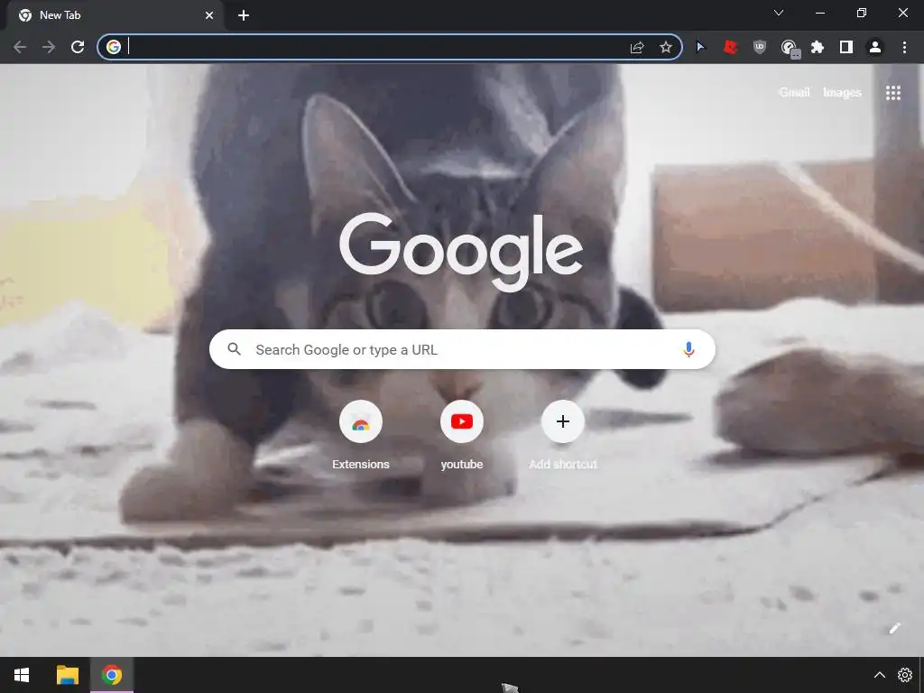Viewport: 924px width, 693px height.
Task: Go forward using the forward arrow
Action: coord(49,47)
